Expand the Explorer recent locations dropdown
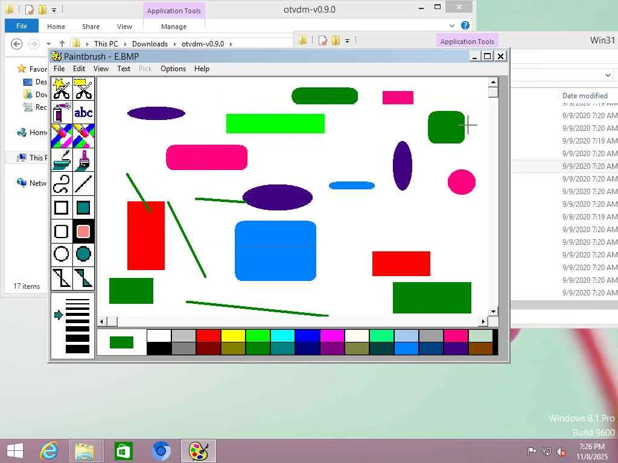The width and height of the screenshot is (618, 463). [48, 43]
